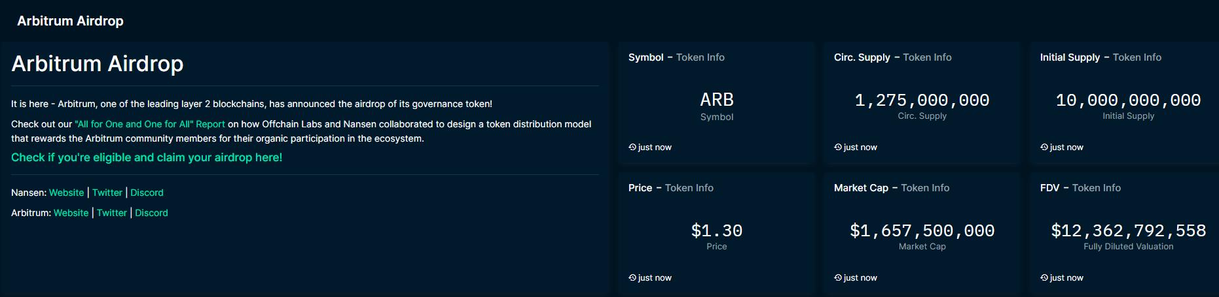The width and height of the screenshot is (1219, 297).
Task: Select the FDV – Token Info card title
Action: pos(1080,188)
